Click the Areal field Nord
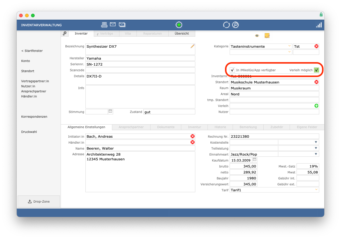Screen dimensions: 341x239 tap(274, 94)
